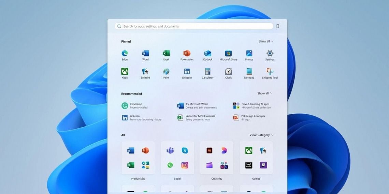Image resolution: width=389 pixels, height=194 pixels.
Task: Click the All section heading
Action: coord(123,135)
